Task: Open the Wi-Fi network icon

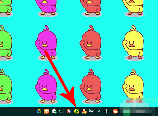Action: pos(100,112)
